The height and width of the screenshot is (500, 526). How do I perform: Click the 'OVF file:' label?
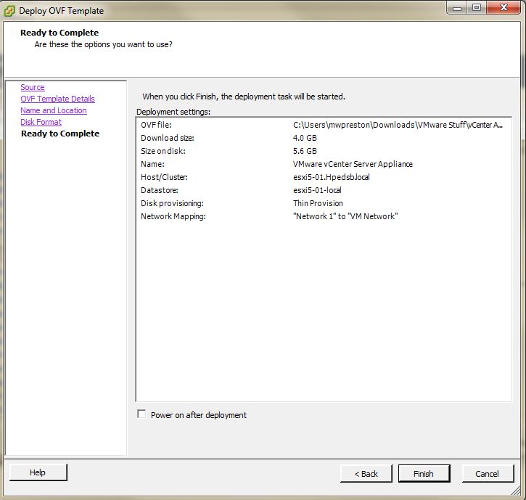[x=156, y=125]
